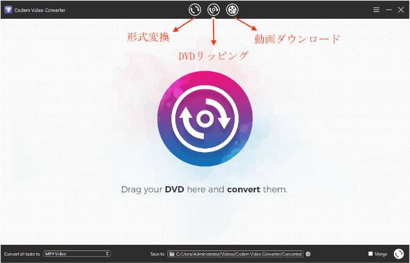Viewport: 410px width, 263px height.
Task: Open the hamburger menu in title bar
Action: (376, 10)
